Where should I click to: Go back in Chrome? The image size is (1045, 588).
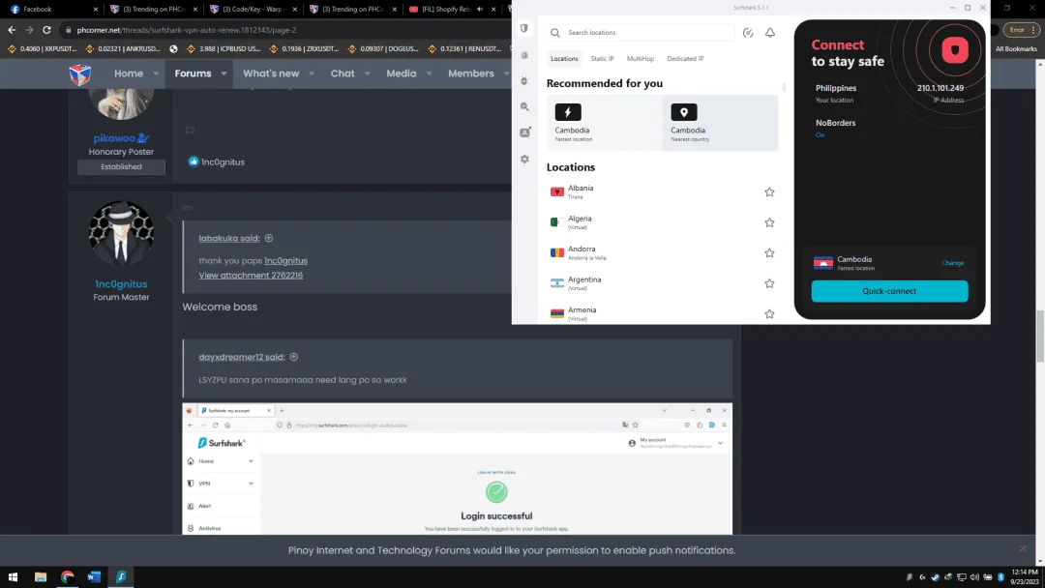[x=12, y=30]
